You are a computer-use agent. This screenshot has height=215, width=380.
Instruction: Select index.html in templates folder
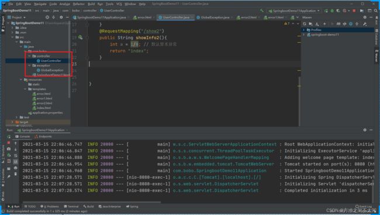[x=42, y=108]
